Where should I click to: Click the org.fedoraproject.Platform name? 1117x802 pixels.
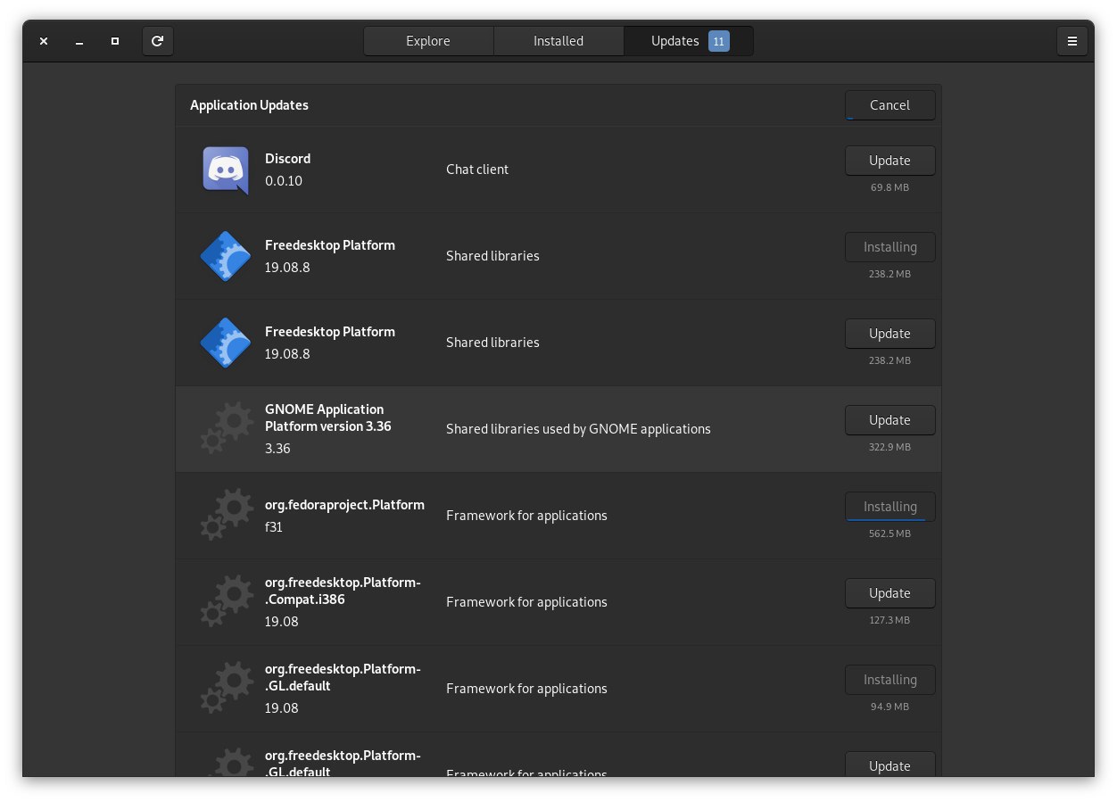pos(344,505)
